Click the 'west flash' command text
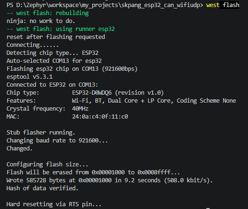248x209 pixels. coord(223,5)
